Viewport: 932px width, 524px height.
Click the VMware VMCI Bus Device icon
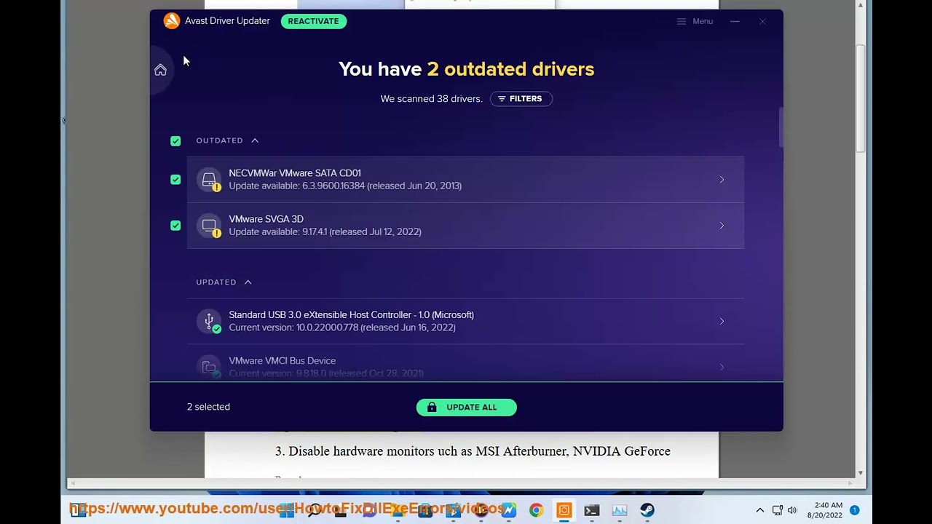(210, 367)
